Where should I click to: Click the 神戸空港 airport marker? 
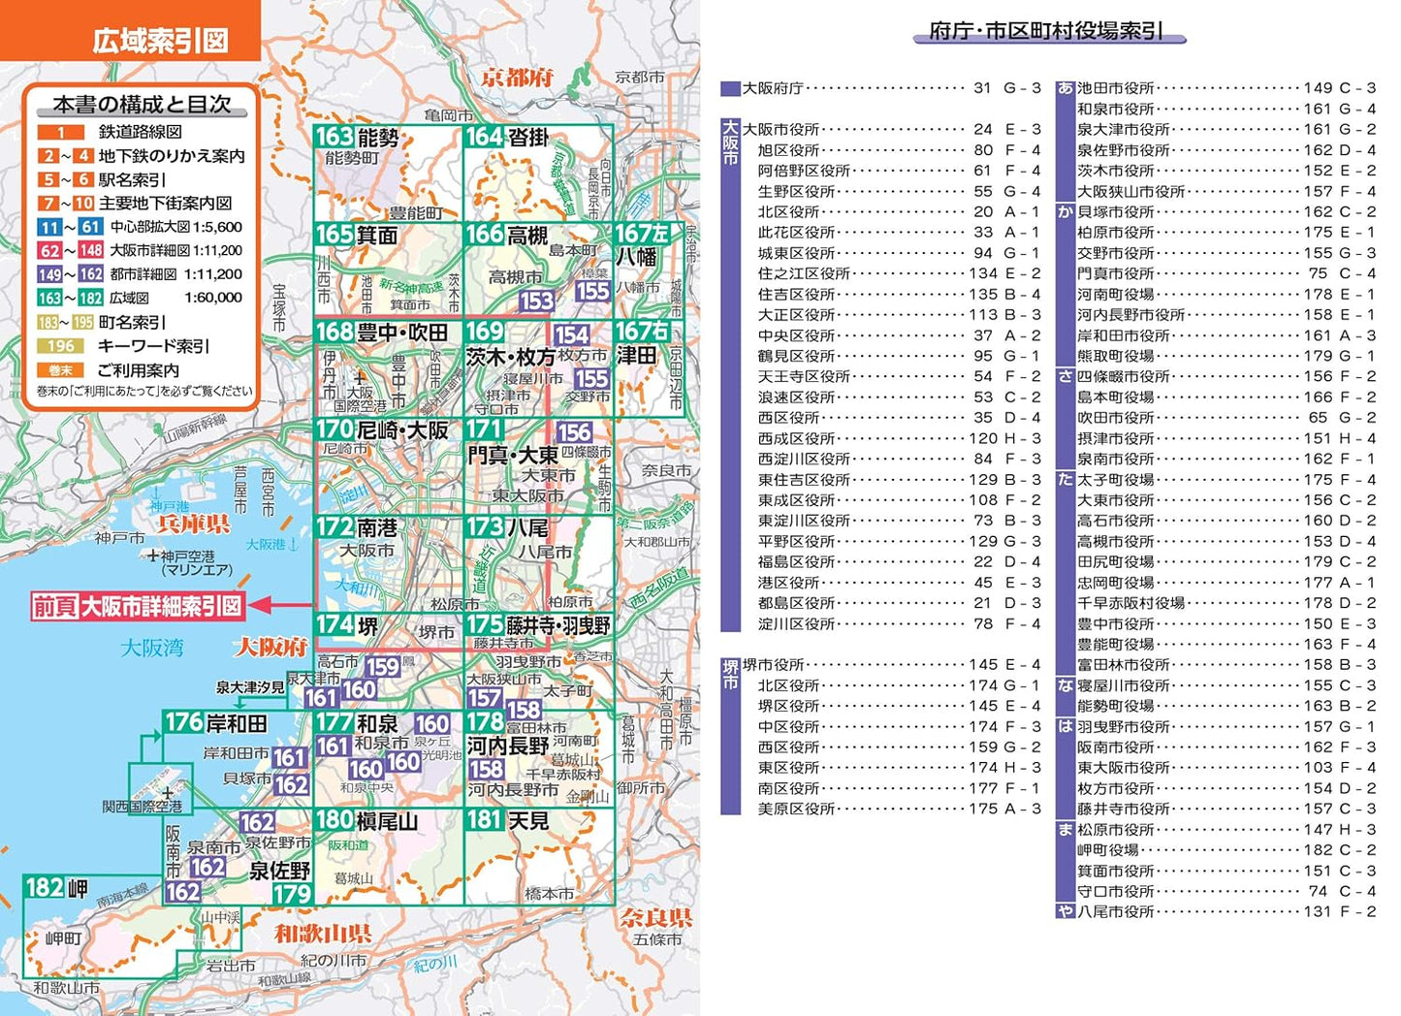[x=152, y=556]
